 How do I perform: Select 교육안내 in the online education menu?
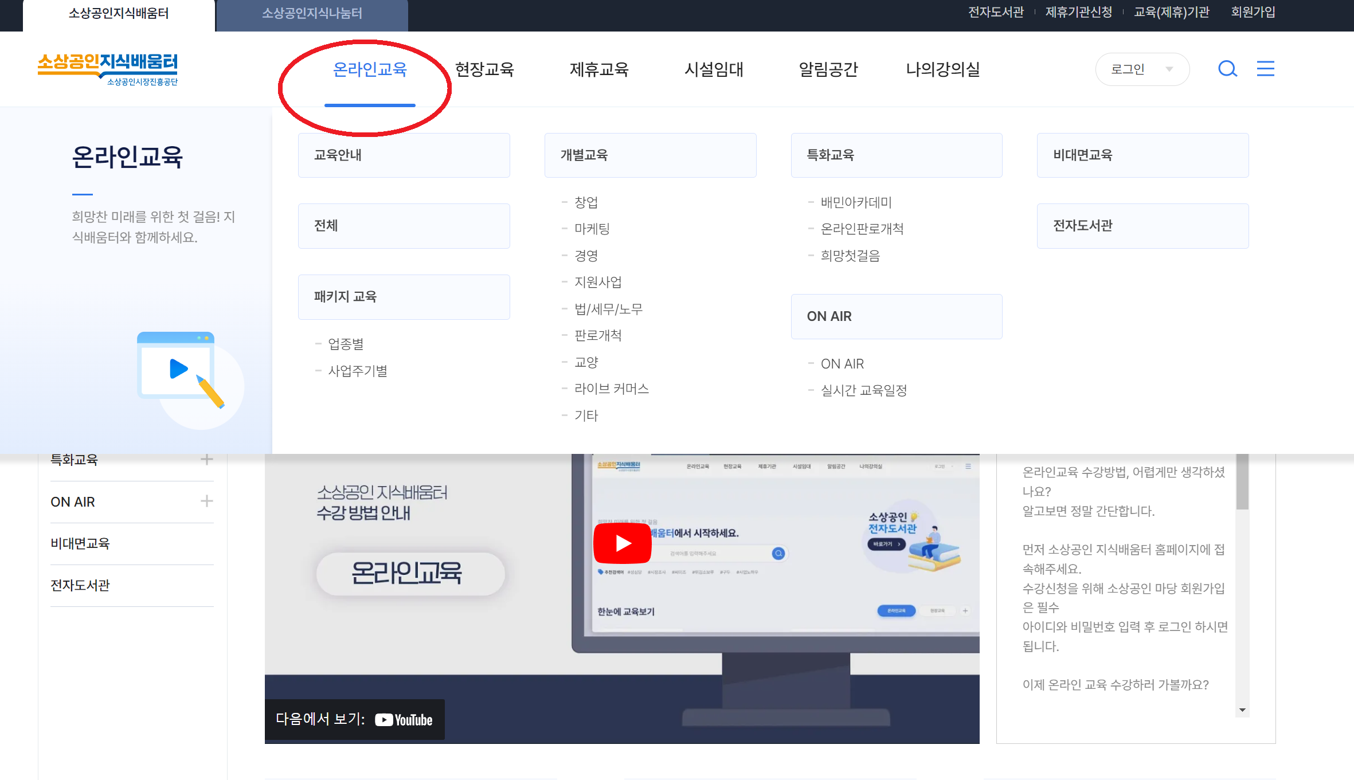[x=404, y=155]
